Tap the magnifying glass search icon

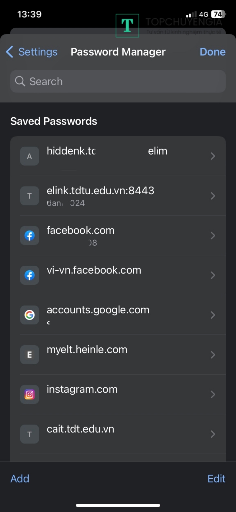click(x=20, y=81)
